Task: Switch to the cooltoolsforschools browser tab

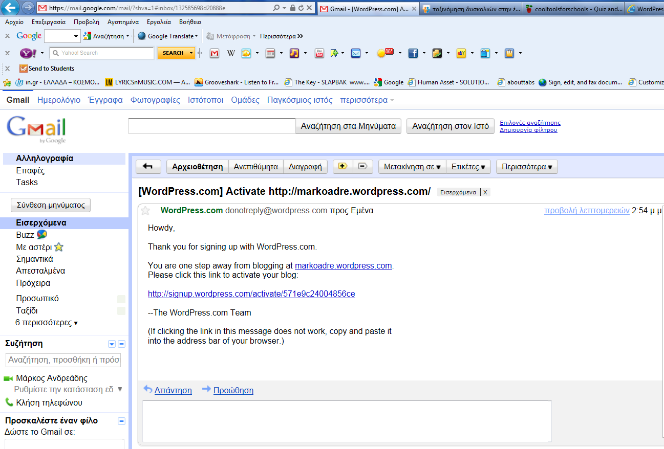Action: click(573, 9)
